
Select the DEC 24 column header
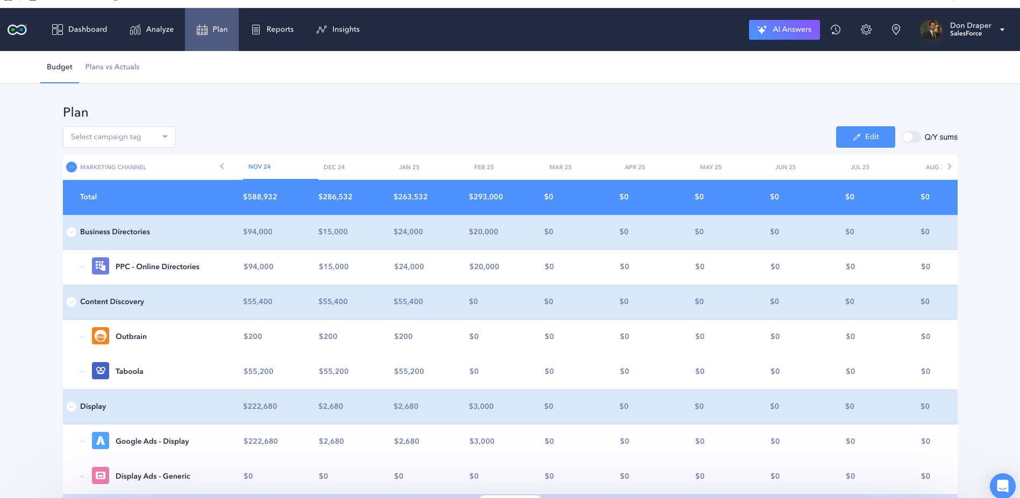334,167
